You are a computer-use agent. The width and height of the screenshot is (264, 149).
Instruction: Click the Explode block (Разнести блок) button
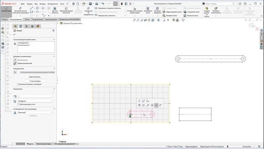click(x=191, y=16)
